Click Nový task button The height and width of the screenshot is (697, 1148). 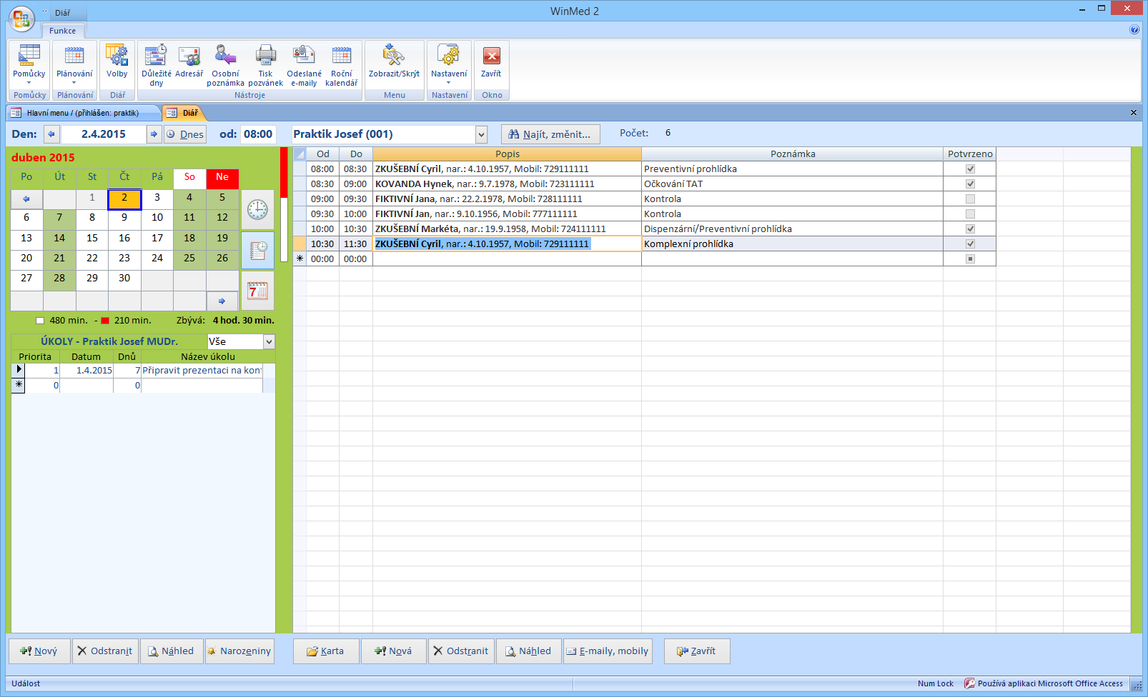point(39,651)
